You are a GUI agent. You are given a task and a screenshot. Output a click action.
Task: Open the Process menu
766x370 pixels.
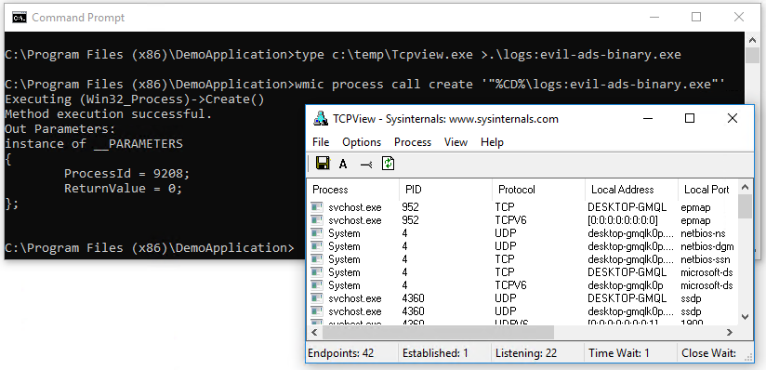pos(413,142)
